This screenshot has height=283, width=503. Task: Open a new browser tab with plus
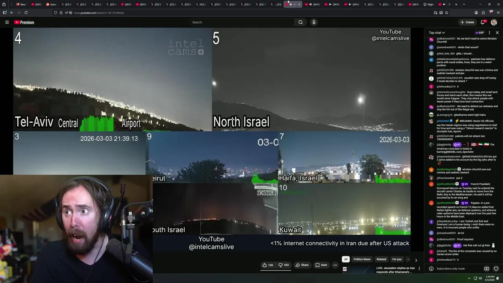point(456,4)
